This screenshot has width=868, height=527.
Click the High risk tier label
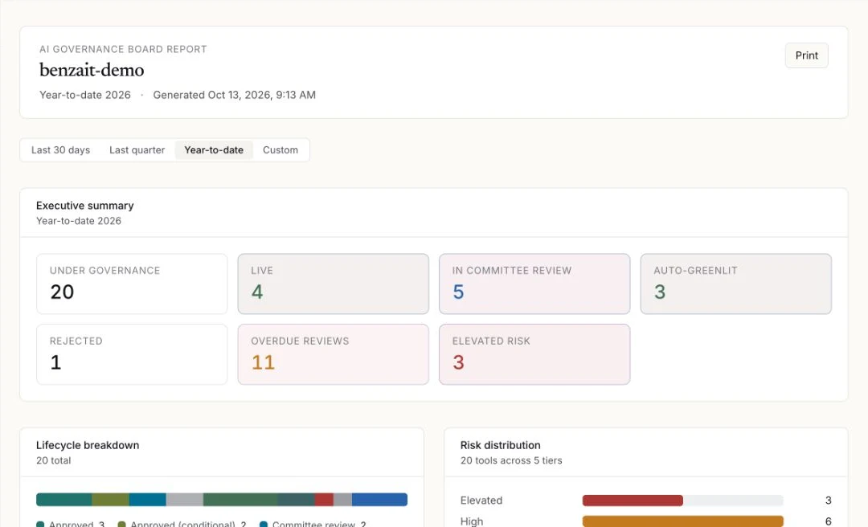pyautogui.click(x=472, y=521)
